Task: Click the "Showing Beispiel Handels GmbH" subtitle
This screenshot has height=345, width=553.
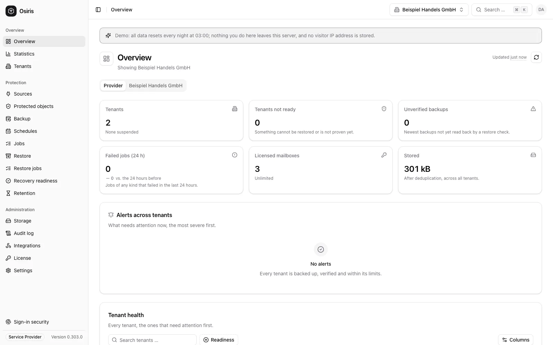Action: pos(154,68)
